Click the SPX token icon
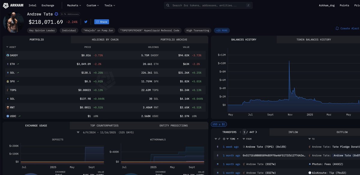The height and width of the screenshot is (175, 360). click(8, 81)
